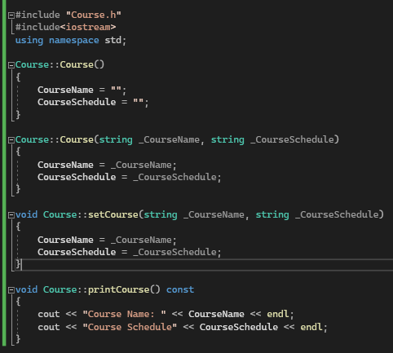The width and height of the screenshot is (393, 353).
Task: Click CourseSchedule variable in the cout statement
Action: tap(239, 327)
